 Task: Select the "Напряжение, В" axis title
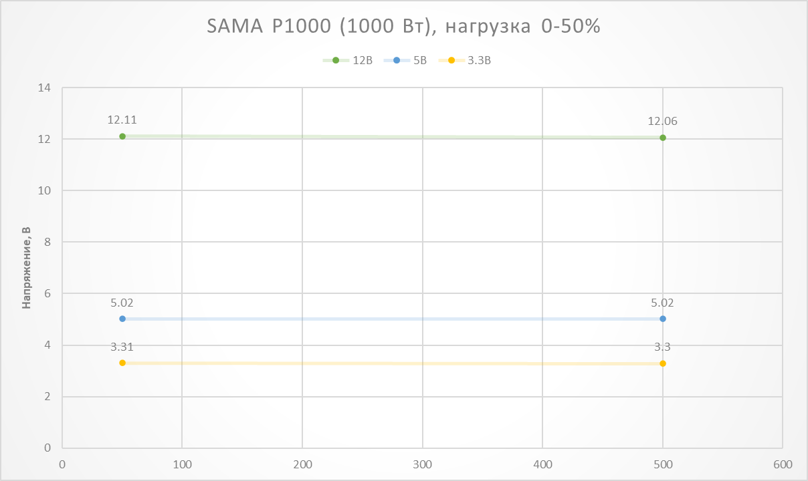tap(27, 267)
